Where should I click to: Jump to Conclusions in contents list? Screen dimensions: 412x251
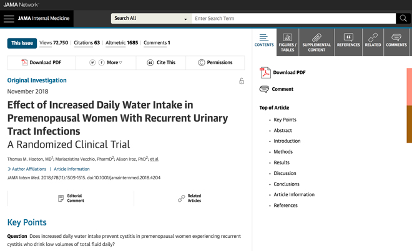(287, 184)
